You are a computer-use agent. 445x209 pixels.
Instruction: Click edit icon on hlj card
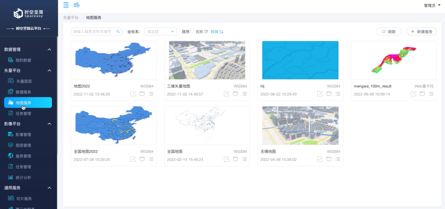[x=320, y=94]
